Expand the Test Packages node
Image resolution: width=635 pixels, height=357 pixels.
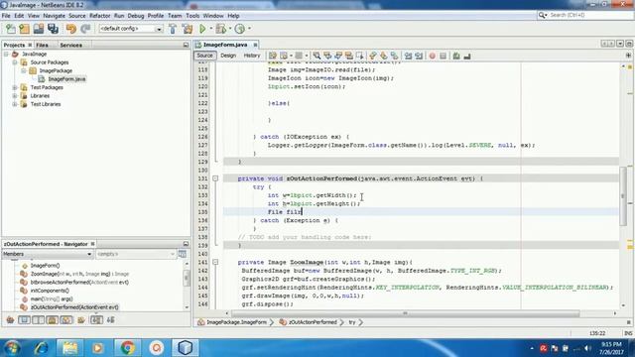pyautogui.click(x=15, y=87)
